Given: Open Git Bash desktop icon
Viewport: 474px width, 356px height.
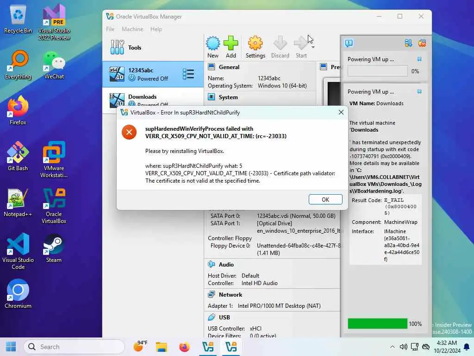Looking at the screenshot, I should click(18, 156).
